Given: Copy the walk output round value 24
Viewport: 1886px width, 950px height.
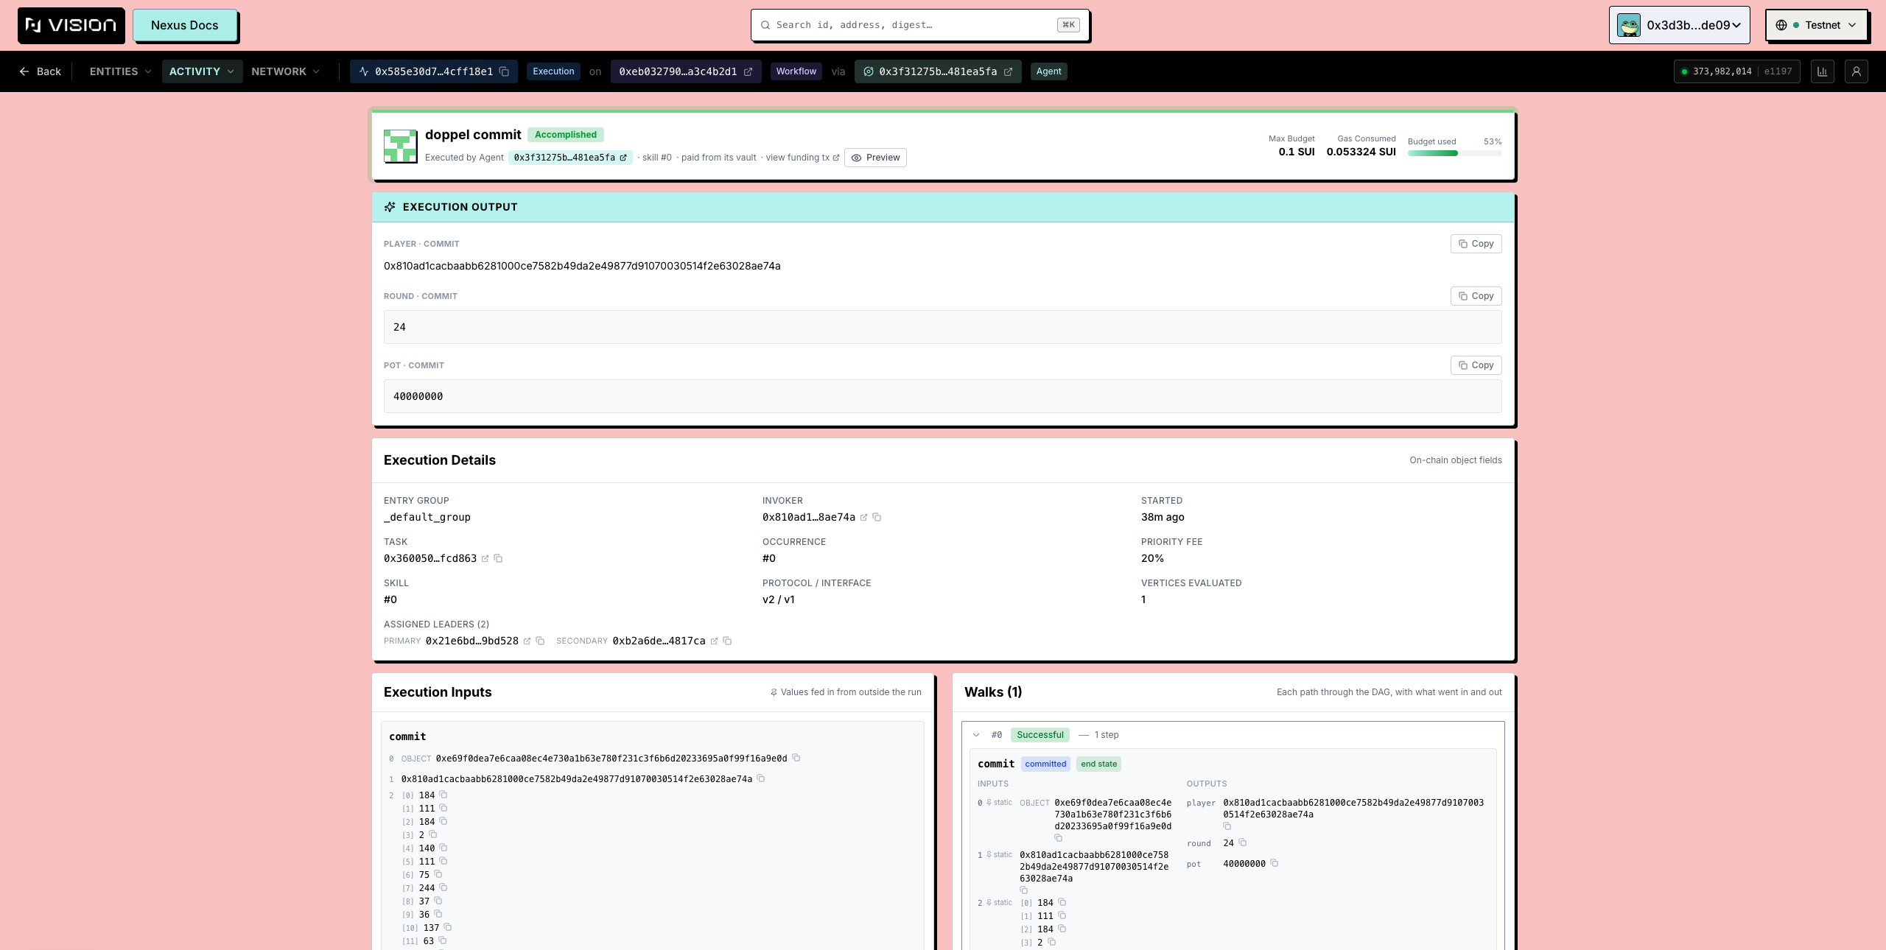Looking at the screenshot, I should tap(1243, 842).
